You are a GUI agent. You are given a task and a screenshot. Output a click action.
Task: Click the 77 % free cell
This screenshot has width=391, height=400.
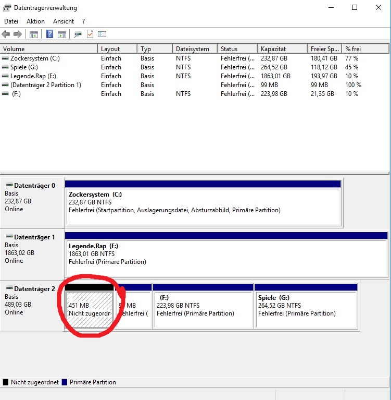pyautogui.click(x=351, y=58)
